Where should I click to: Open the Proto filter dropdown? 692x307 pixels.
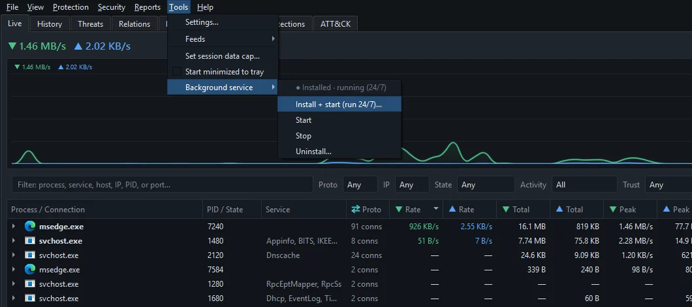click(x=360, y=185)
